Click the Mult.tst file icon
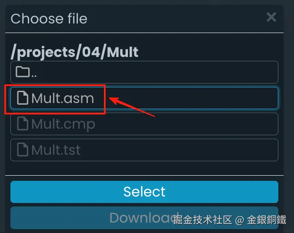This screenshot has height=233, width=294. (x=23, y=150)
